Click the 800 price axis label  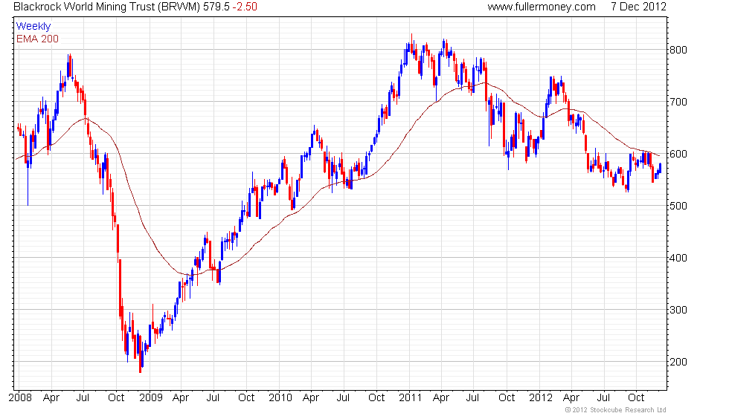[678, 51]
